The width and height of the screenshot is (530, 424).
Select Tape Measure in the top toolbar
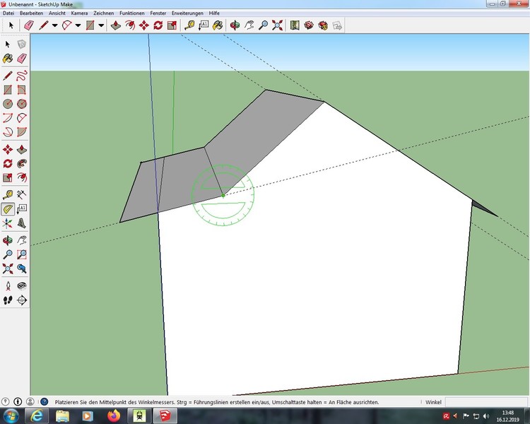189,25
